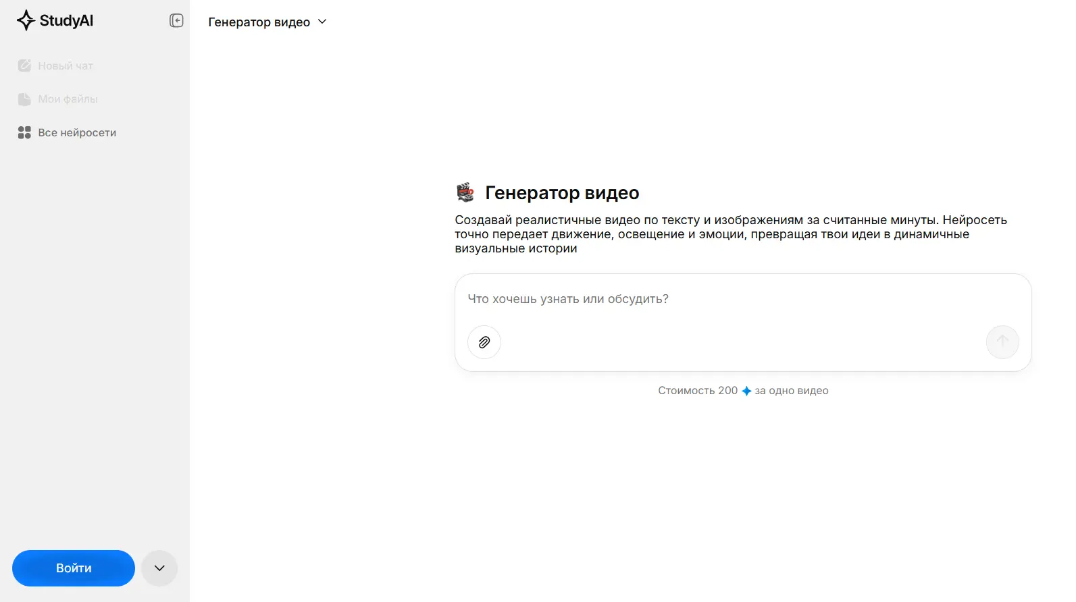Viewport: 1076px width, 602px height.
Task: Send the prompt with the arrow button
Action: (1002, 342)
